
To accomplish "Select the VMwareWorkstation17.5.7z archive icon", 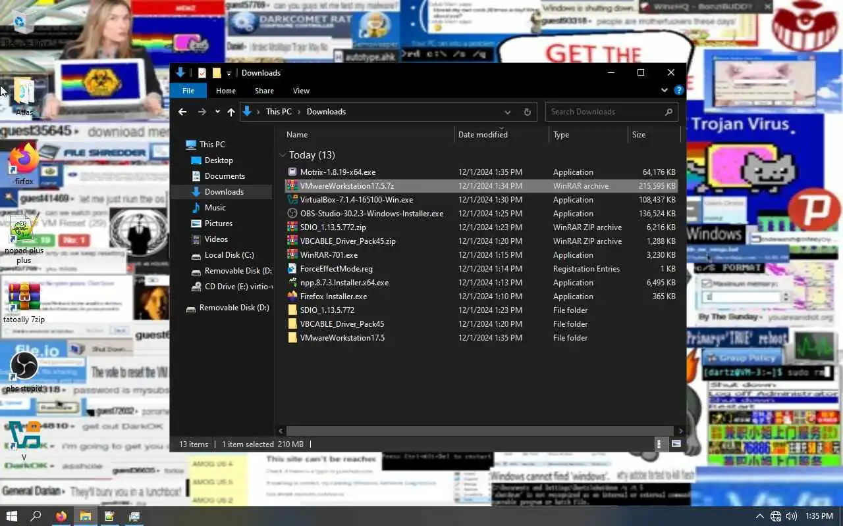I will pos(293,186).
